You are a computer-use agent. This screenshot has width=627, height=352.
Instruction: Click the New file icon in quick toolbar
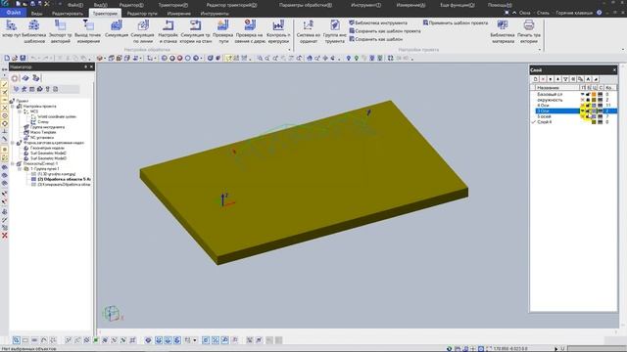(x=7, y=58)
